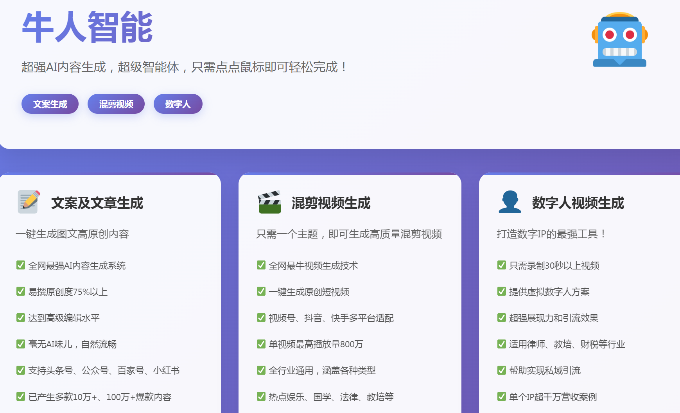Click the blue person silhouette icon

pos(510,202)
